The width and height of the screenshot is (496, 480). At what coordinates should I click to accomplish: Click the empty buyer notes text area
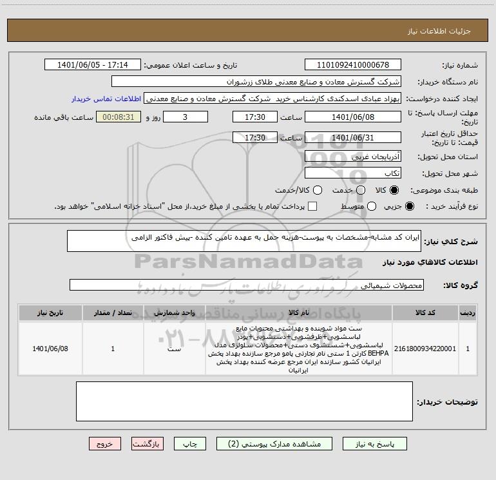(x=244, y=401)
